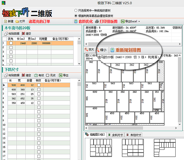This screenshot has height=160, width=184.
Task: Switch to the 未切尺寸 tab
Action: (134, 135)
